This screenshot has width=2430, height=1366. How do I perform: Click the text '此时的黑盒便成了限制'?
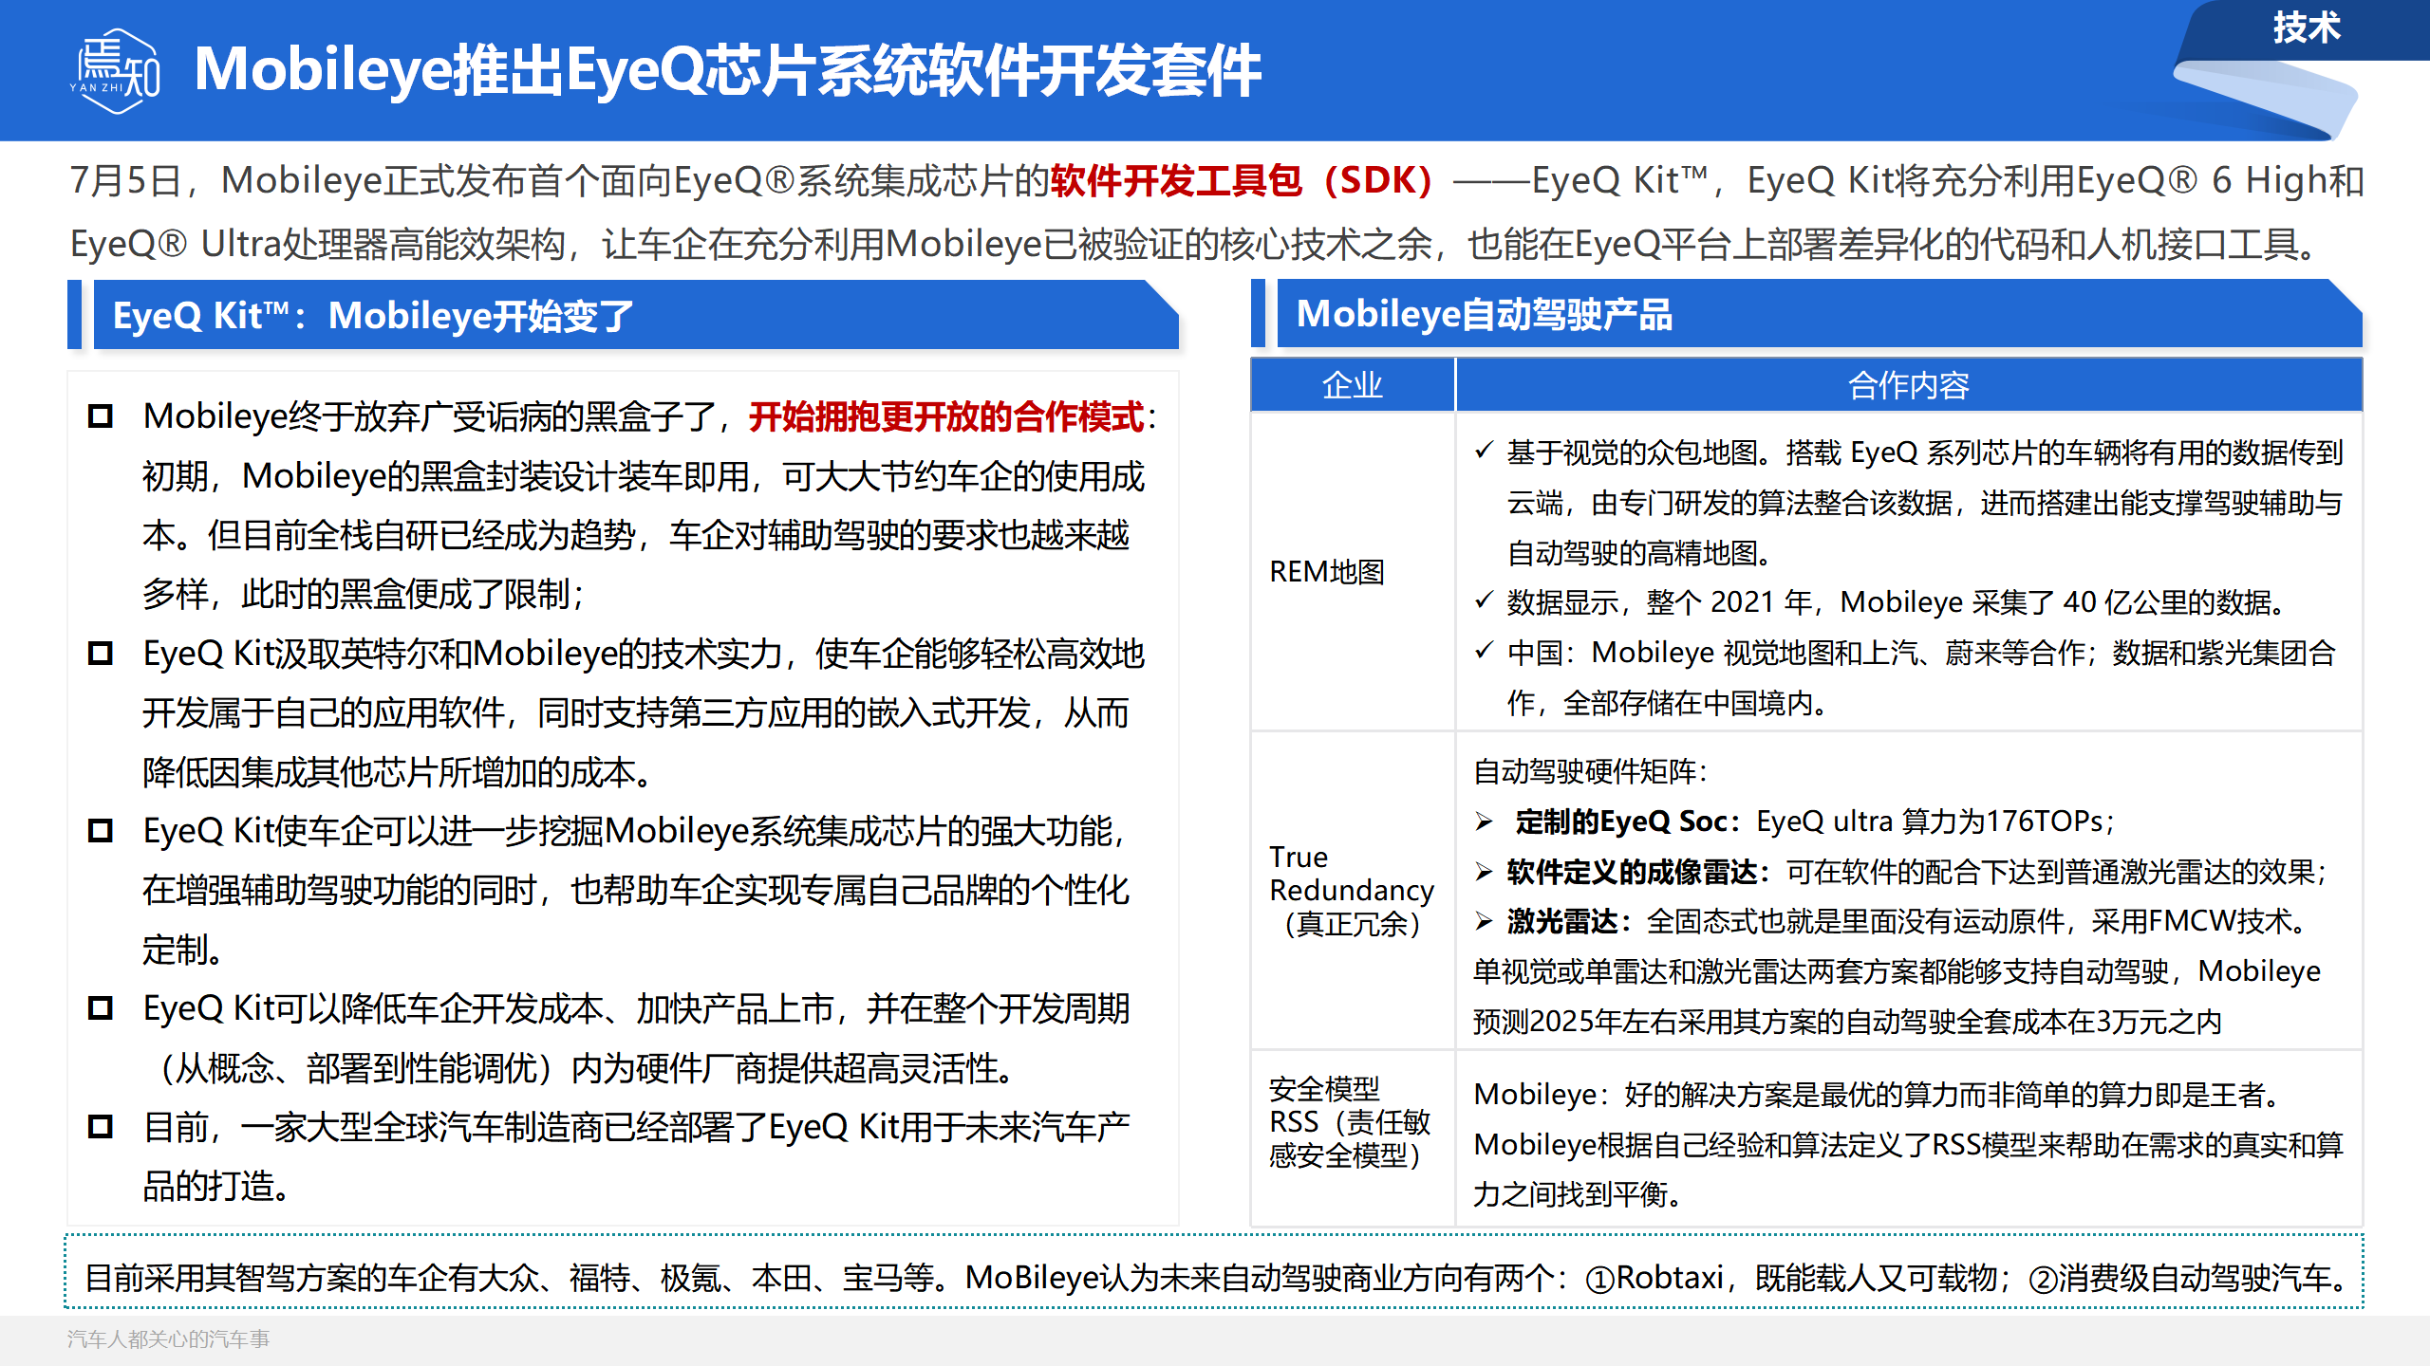[x=405, y=595]
